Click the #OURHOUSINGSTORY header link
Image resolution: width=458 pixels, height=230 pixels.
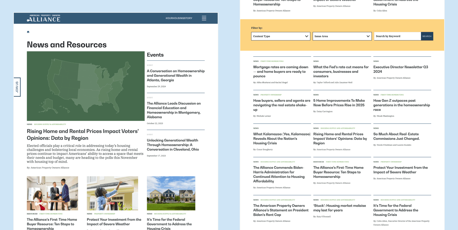(x=179, y=18)
